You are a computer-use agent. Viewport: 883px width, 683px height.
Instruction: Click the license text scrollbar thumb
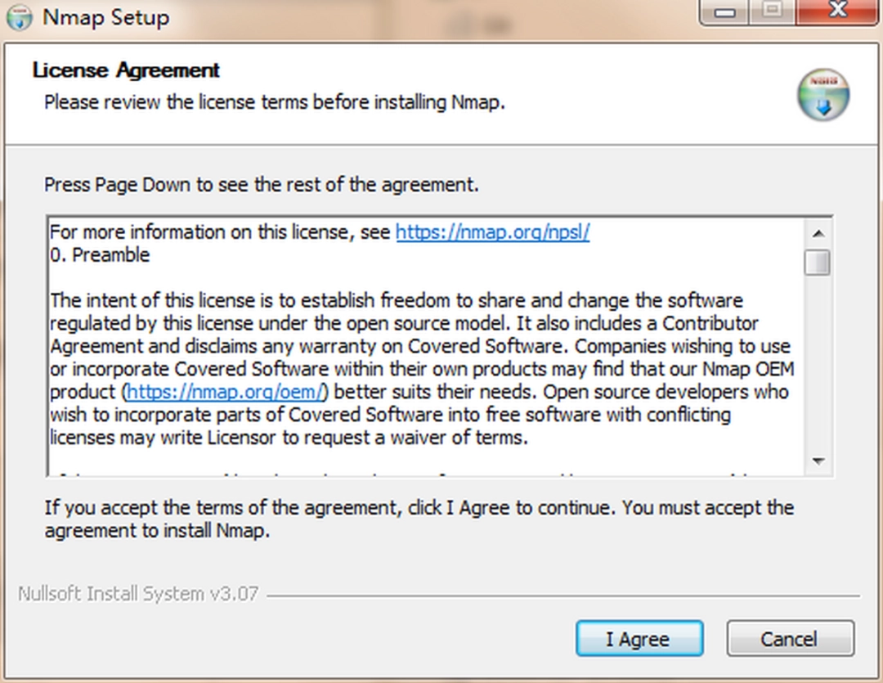click(x=818, y=263)
